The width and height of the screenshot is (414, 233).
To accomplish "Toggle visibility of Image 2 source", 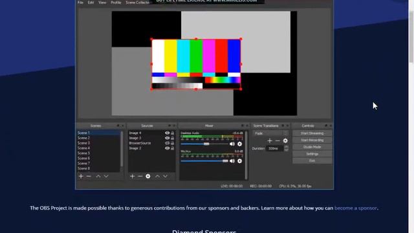I will pos(167,148).
